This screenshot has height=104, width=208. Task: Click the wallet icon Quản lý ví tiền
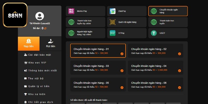[25, 86]
